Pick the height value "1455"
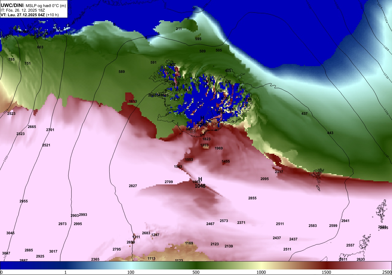 226,161
